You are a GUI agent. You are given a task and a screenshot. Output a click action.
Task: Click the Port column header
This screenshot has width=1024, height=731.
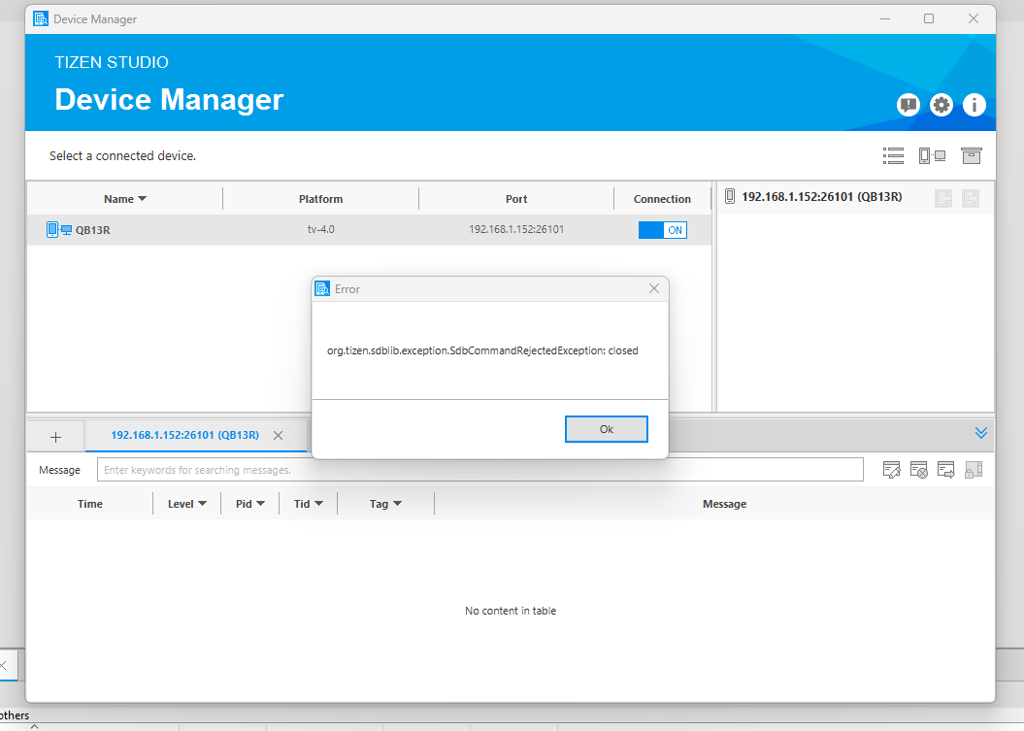click(x=516, y=199)
